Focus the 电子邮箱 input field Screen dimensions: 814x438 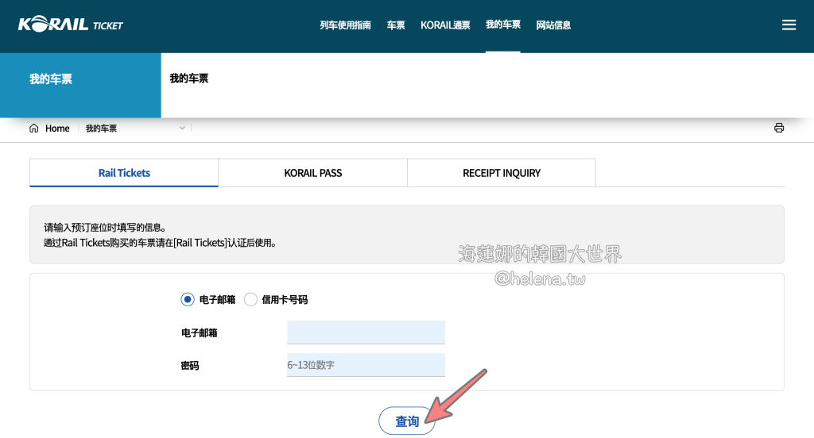coord(366,332)
